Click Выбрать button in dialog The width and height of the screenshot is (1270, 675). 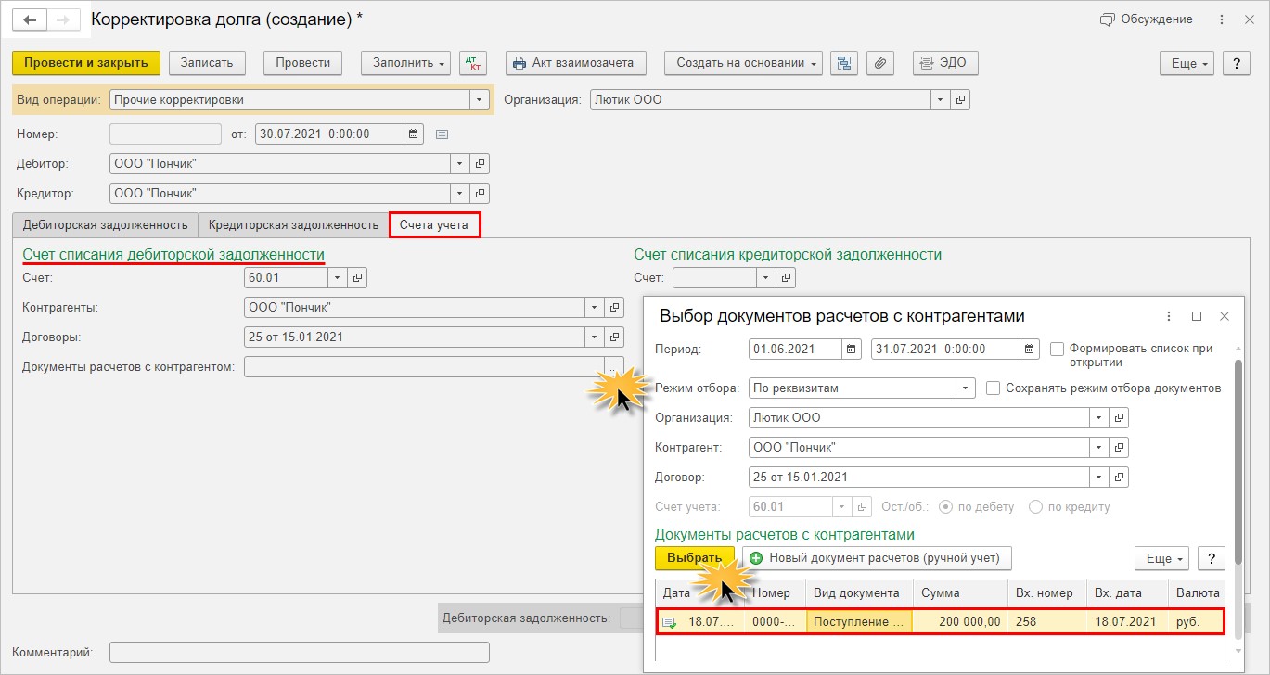coord(695,558)
